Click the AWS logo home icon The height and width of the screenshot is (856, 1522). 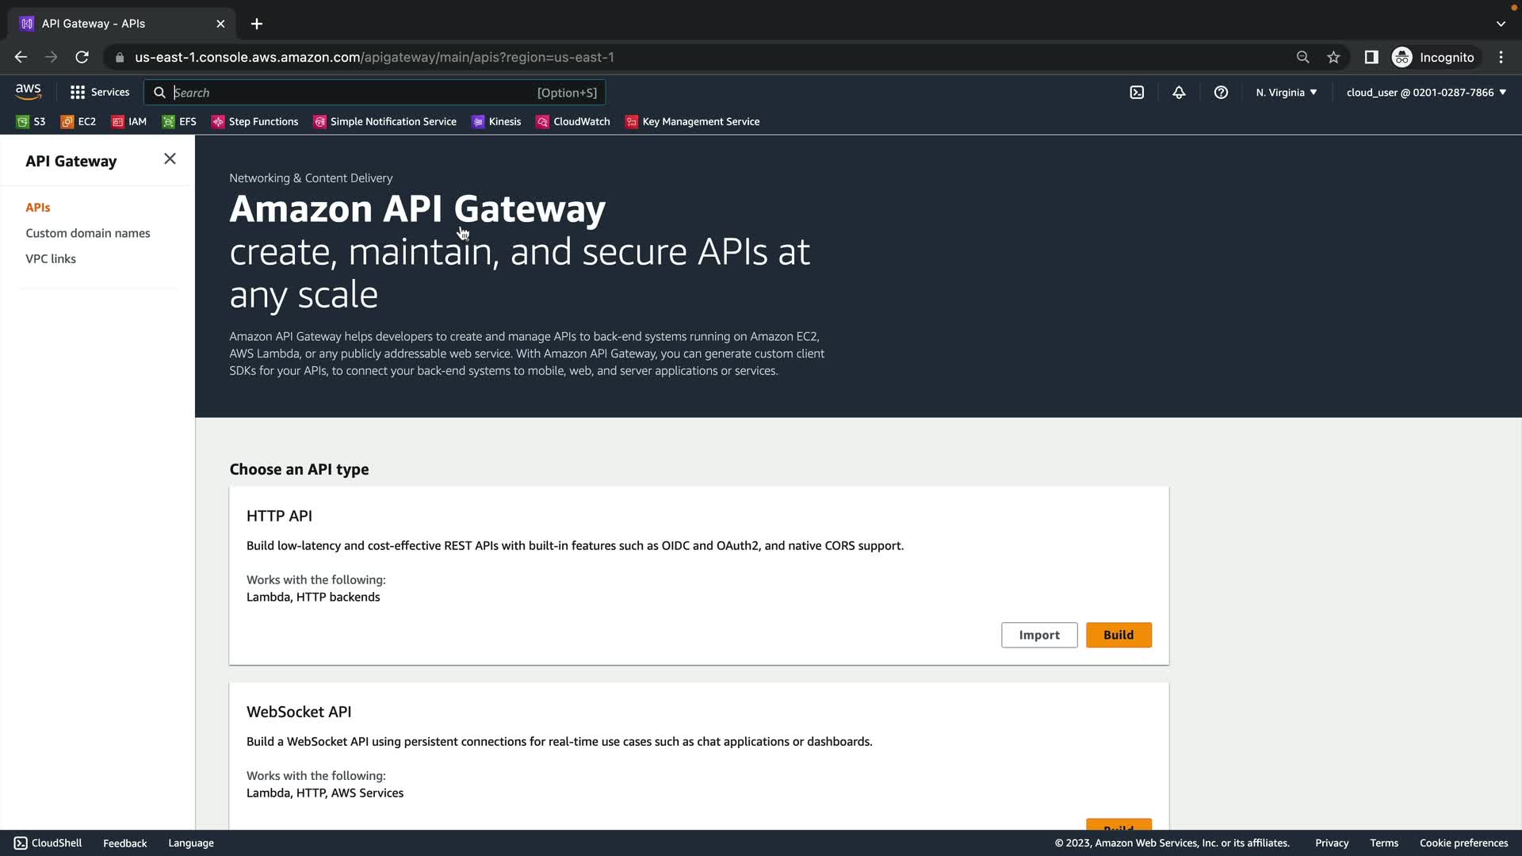pyautogui.click(x=29, y=92)
